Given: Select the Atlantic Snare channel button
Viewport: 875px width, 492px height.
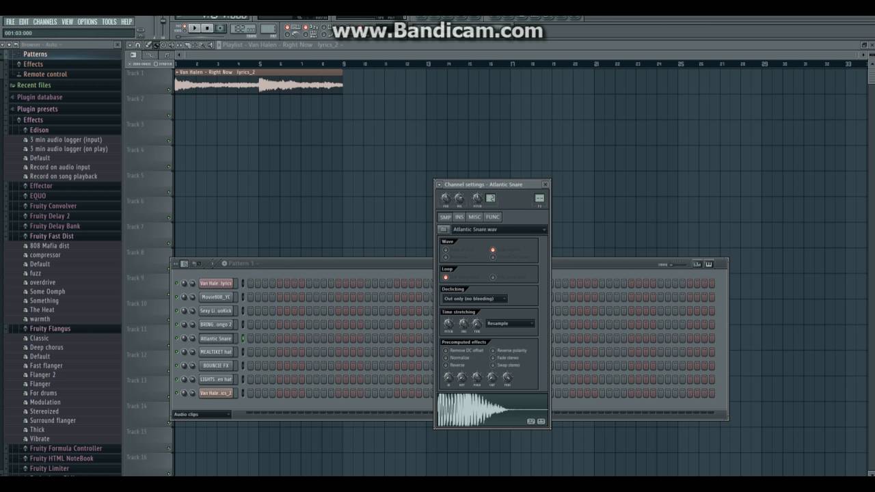Looking at the screenshot, I should click(x=216, y=338).
